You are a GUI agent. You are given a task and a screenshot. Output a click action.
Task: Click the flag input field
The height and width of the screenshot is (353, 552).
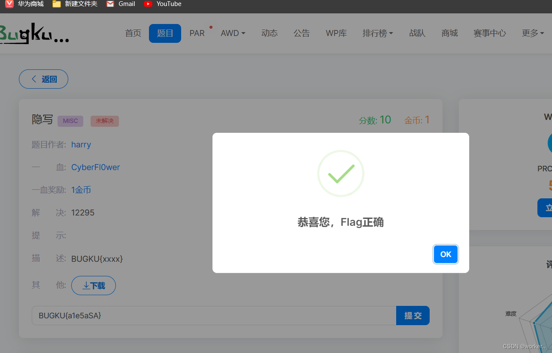214,316
